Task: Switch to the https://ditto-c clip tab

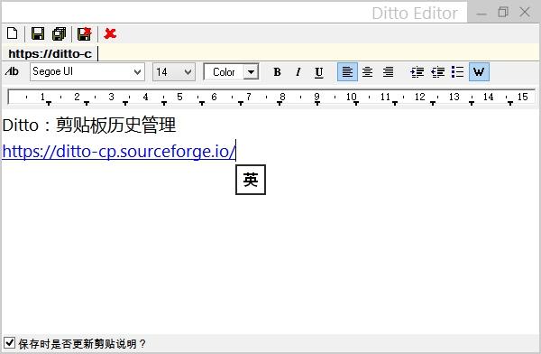Action: 50,54
